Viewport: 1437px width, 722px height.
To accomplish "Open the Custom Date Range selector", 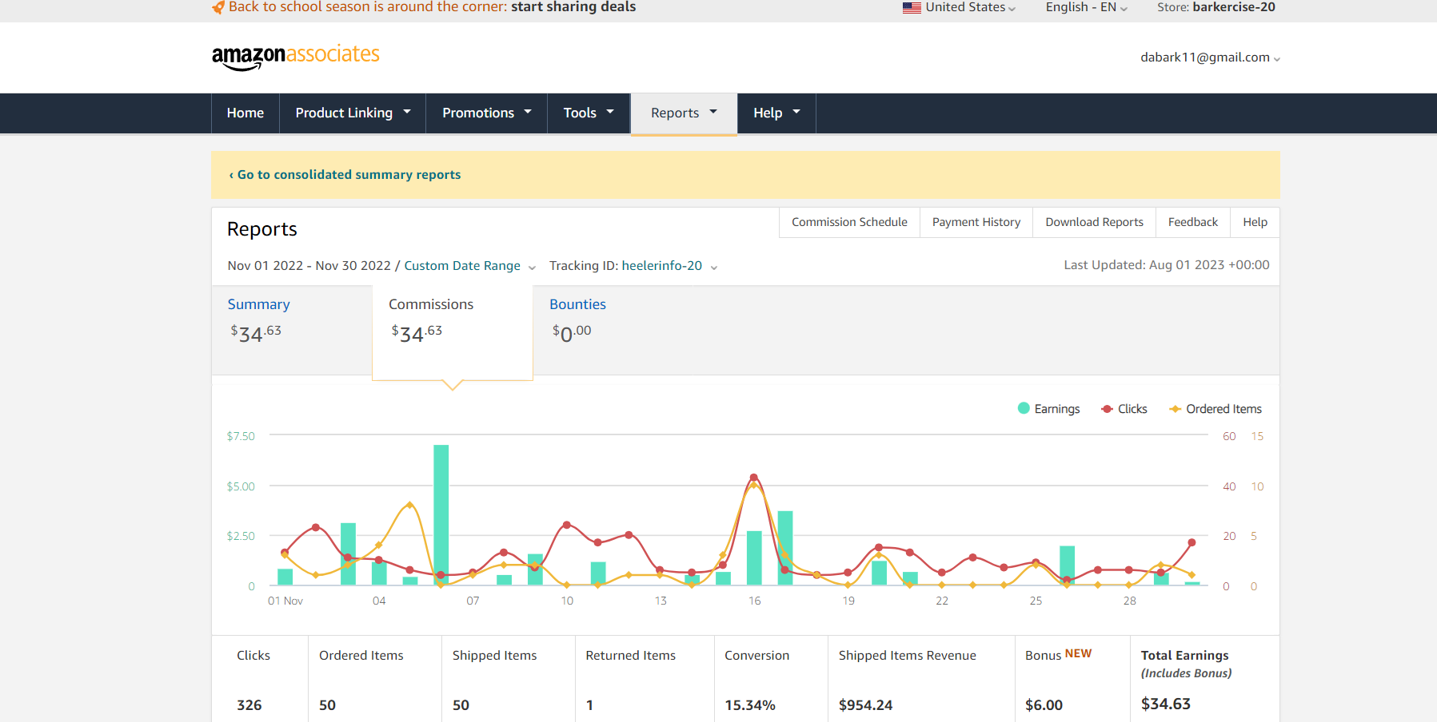I will point(469,266).
